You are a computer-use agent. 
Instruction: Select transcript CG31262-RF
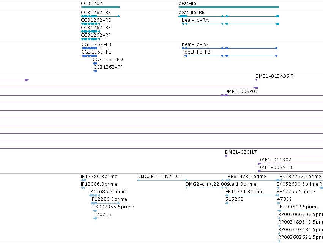96,35
